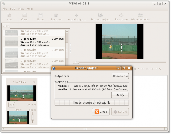Image resolution: width=171 pixels, height=134 pixels.
Task: Click the 00m08s duration of Clip 05.dv
Action: 58,50
